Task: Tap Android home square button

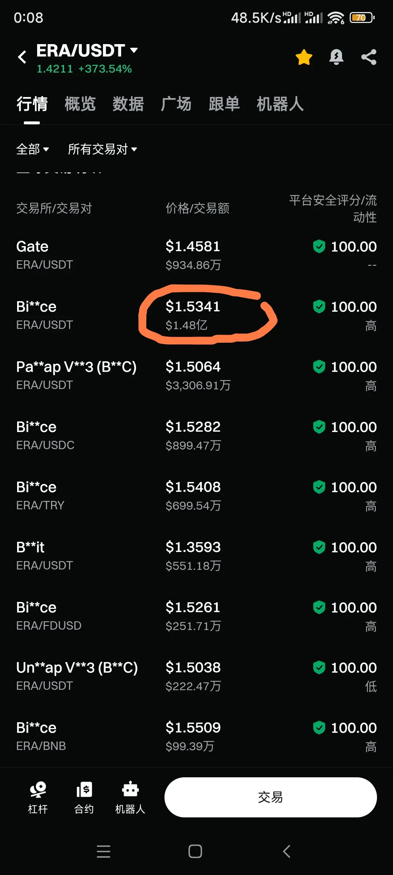Action: (195, 851)
